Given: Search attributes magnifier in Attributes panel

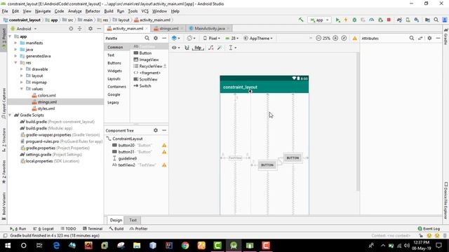Looking at the screenshot, I should coord(412,38).
